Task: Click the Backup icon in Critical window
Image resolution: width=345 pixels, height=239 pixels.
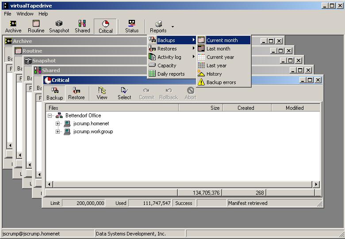Action: [x=55, y=93]
